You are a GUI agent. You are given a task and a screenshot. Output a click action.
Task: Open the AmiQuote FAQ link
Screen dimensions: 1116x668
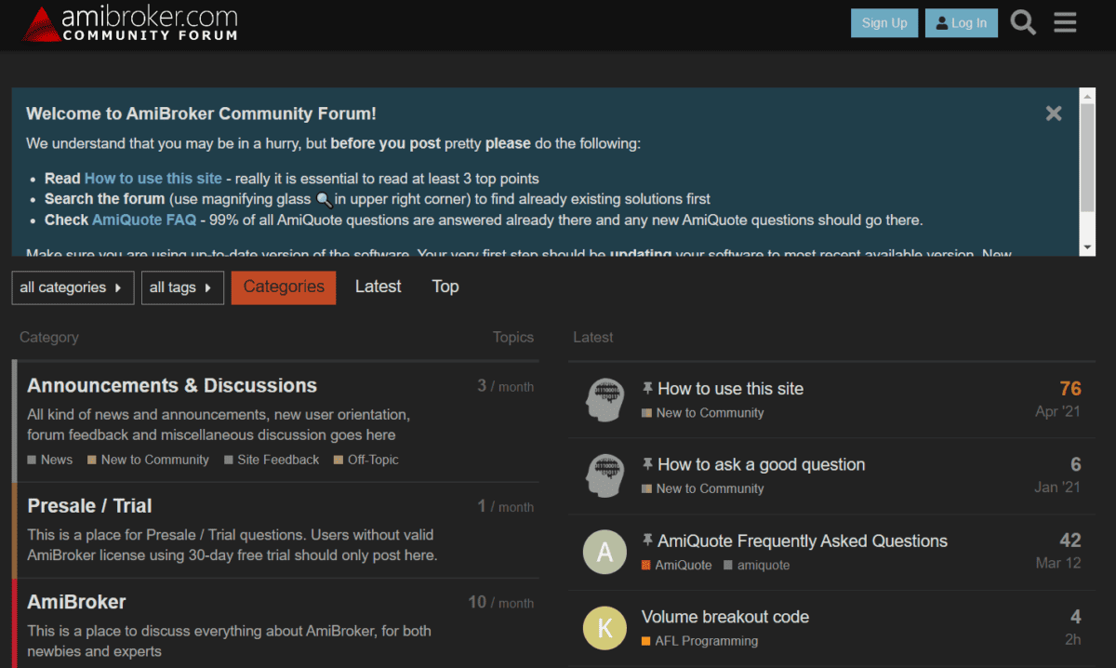point(804,541)
